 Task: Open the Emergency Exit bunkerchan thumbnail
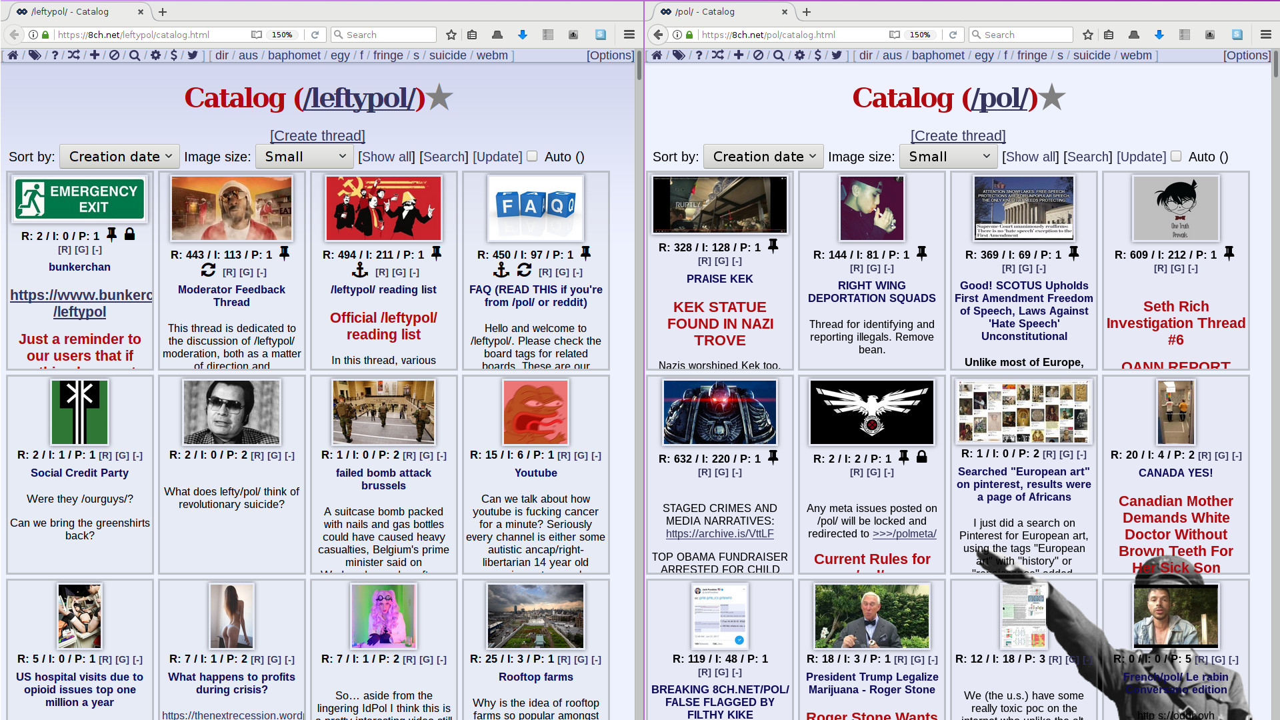coord(79,199)
